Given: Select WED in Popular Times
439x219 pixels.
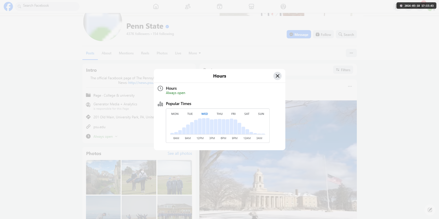Looking at the screenshot, I should (x=205, y=114).
